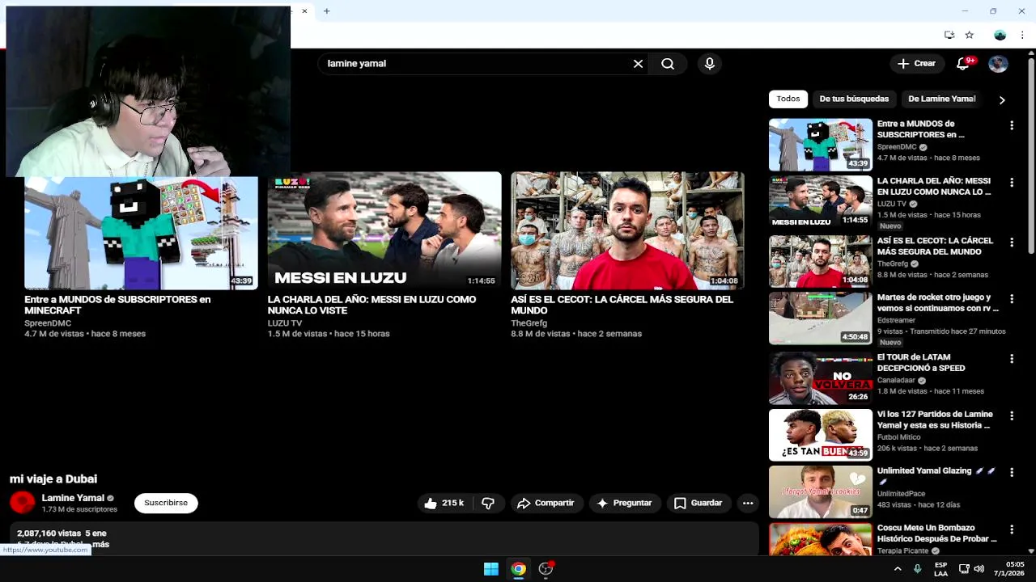This screenshot has height=582, width=1036.
Task: Open options for the Entre a MUNDOS sidebar video
Action: (1011, 125)
